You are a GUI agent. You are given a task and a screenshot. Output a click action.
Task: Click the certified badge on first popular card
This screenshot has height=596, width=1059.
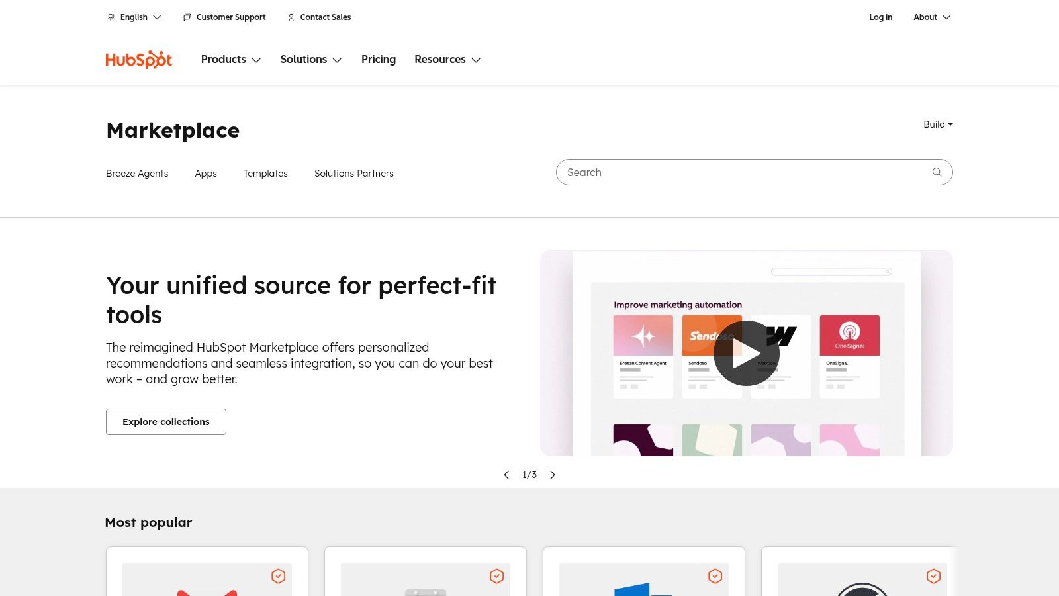279,576
